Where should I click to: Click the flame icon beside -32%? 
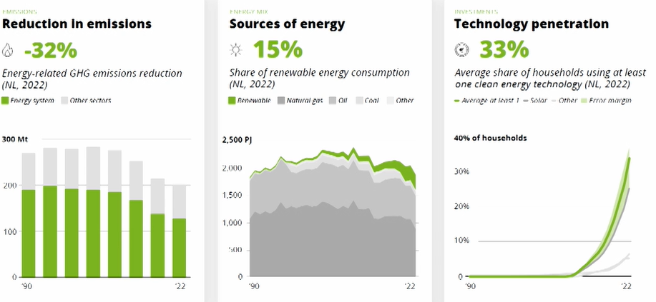tap(8, 50)
